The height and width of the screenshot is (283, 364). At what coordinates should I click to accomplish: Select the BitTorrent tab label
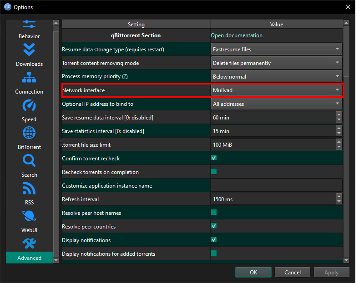point(29,147)
